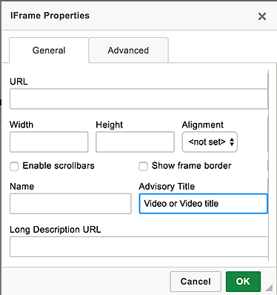Confirm with the green OK button
277x295 pixels.
coord(243,282)
